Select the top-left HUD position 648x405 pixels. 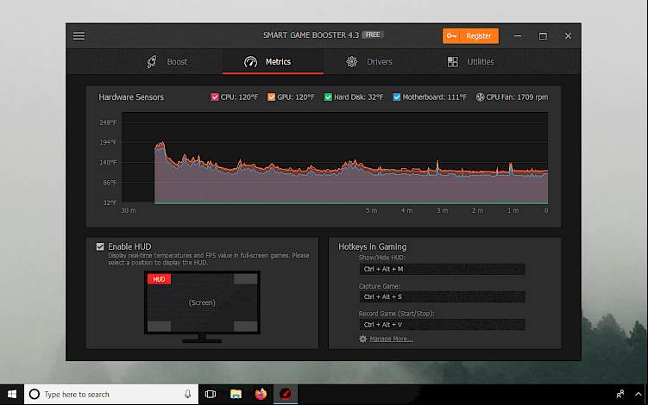[159, 279]
